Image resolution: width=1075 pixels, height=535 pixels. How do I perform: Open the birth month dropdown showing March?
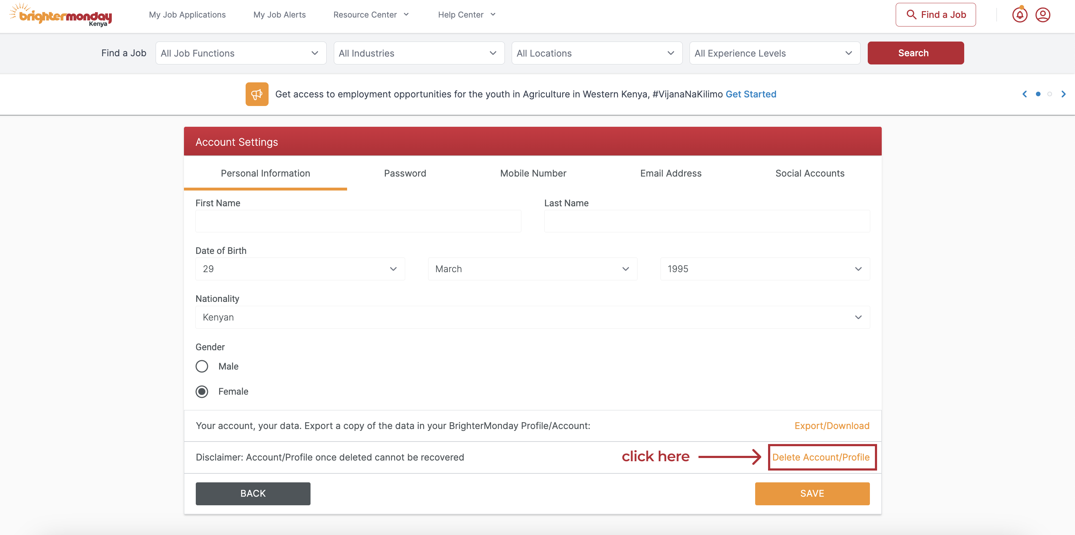532,269
